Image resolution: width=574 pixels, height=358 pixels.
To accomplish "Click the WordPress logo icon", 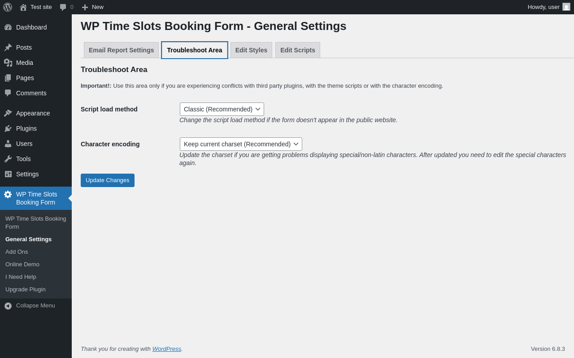I will (x=8, y=7).
